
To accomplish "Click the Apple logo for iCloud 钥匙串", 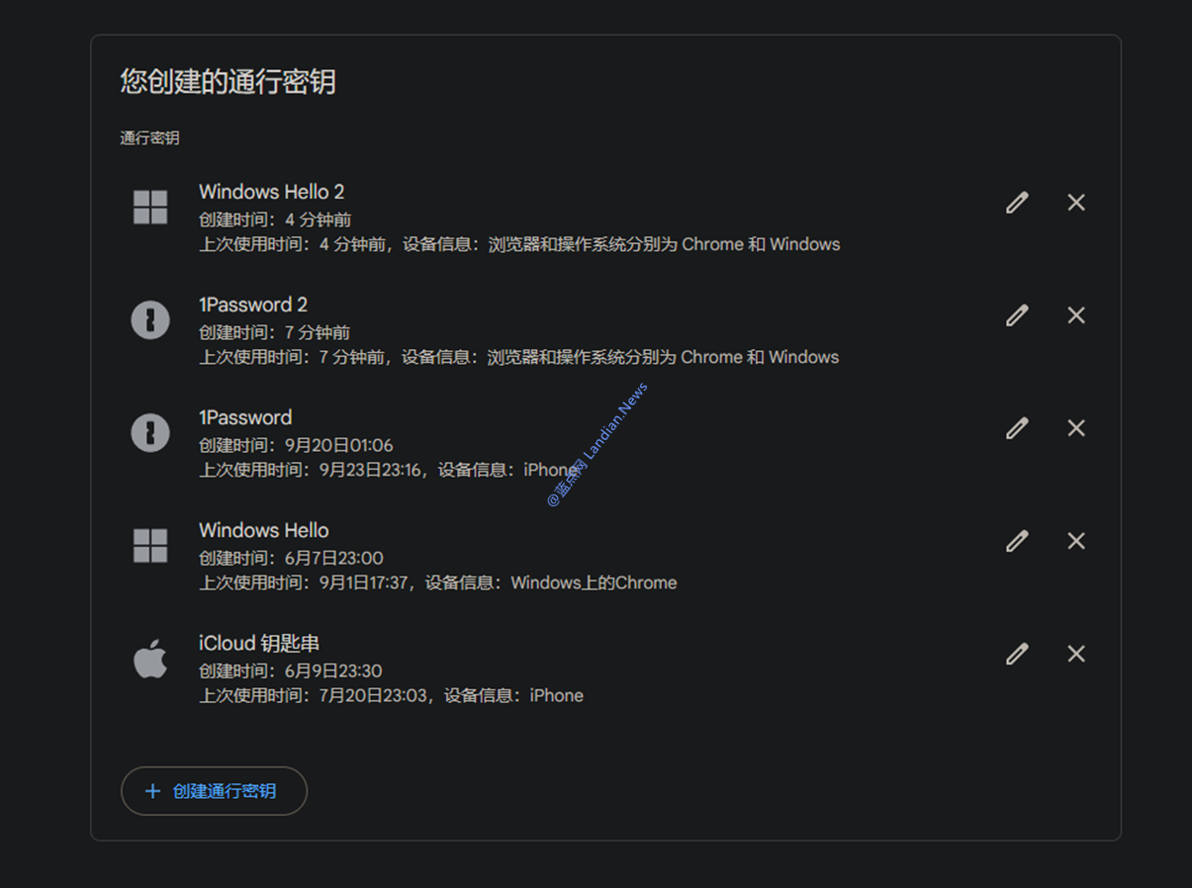I will 150,660.
